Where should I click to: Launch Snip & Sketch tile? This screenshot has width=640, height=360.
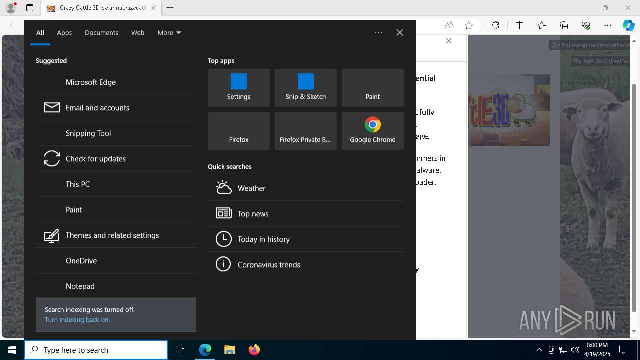click(305, 88)
